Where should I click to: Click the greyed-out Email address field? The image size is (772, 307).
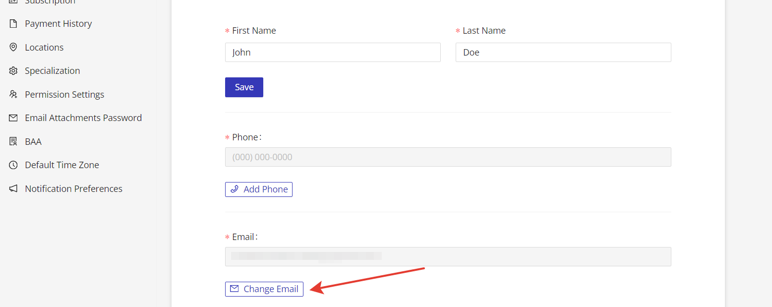coord(448,257)
